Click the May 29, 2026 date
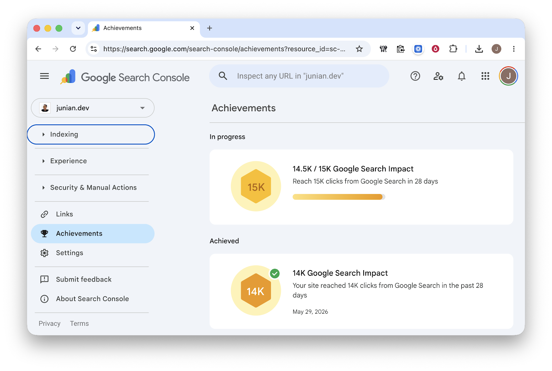 (310, 312)
